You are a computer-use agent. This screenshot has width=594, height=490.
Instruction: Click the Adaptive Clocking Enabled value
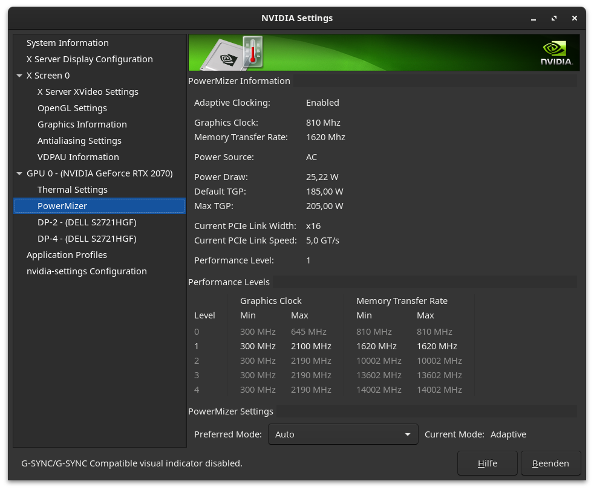pos(322,103)
